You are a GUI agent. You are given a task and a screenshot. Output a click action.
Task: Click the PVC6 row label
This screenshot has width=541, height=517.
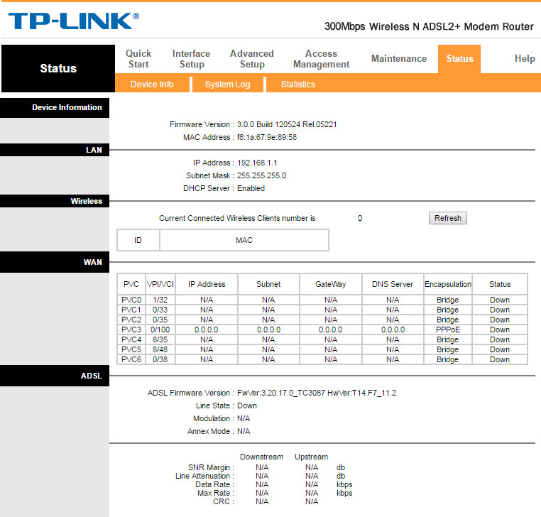(131, 359)
